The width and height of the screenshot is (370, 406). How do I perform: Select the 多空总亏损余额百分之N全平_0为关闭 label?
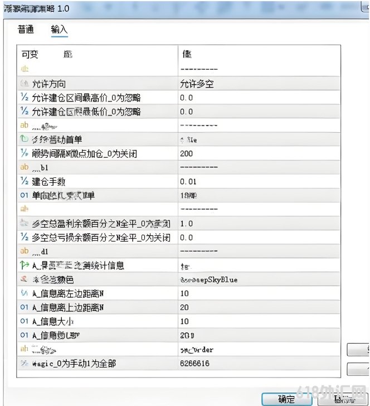tap(101, 238)
